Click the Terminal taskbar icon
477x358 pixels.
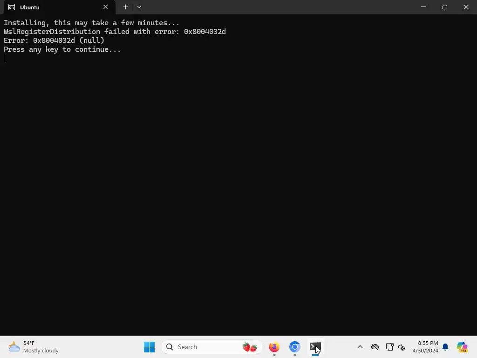pos(315,347)
